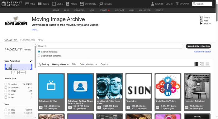Check the movies media type checkbox

[x=6, y=84]
